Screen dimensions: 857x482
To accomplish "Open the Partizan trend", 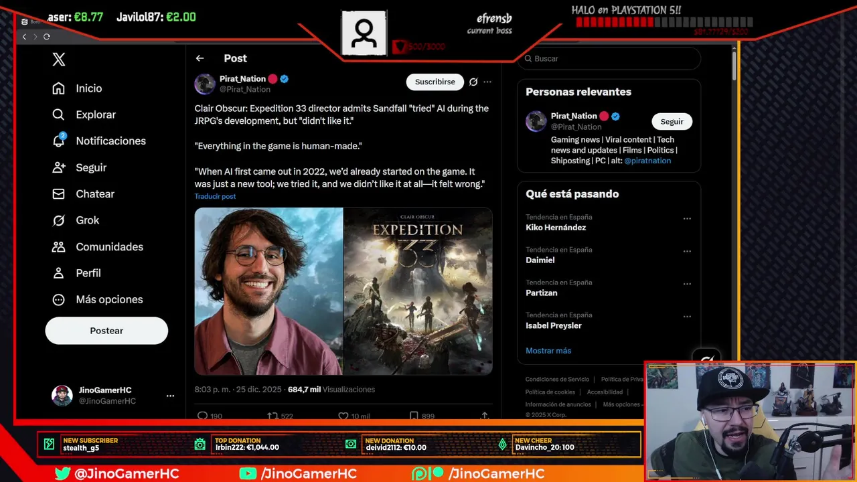I will click(542, 293).
